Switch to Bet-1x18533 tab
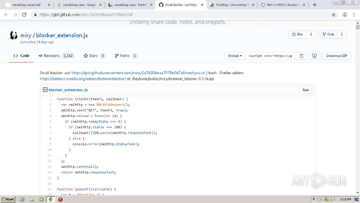 [283, 5]
